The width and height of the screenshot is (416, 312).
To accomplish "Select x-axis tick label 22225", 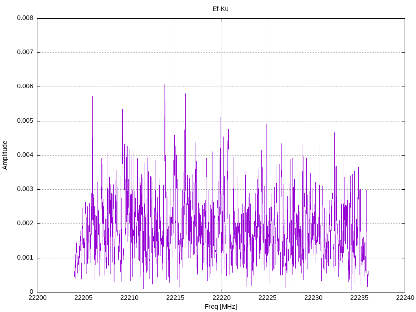I will (267, 298).
